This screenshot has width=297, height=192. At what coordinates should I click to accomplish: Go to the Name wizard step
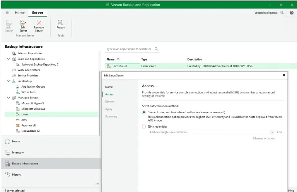[109, 87]
